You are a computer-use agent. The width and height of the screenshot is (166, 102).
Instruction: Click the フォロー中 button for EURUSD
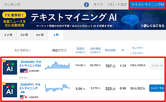157,66
